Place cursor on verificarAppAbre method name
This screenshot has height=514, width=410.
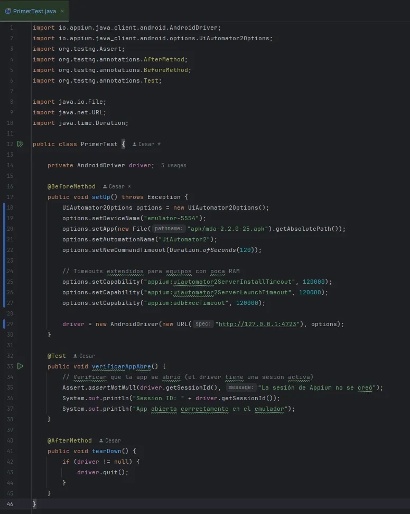(x=122, y=366)
